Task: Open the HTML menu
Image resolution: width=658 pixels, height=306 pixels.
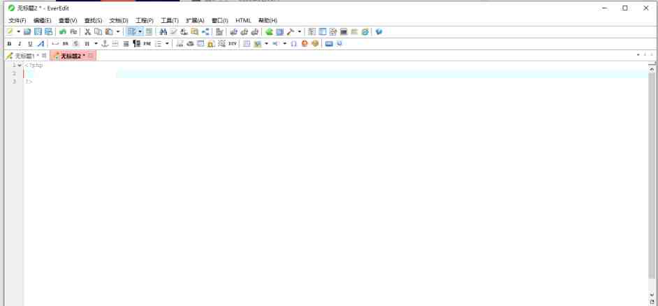Action: (x=243, y=20)
